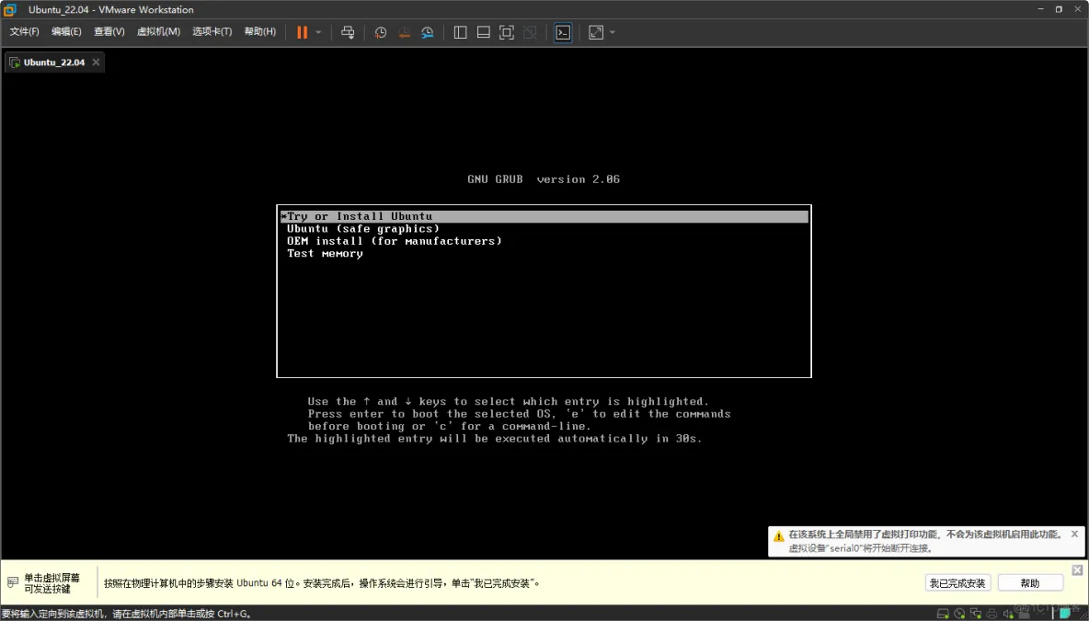Open the 帮助(H) menu
This screenshot has height=621, width=1089.
pyautogui.click(x=259, y=31)
